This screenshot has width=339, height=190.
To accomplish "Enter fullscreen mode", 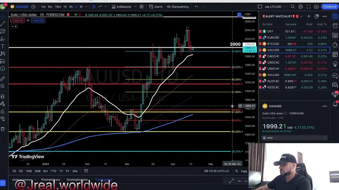I will 309,7.
